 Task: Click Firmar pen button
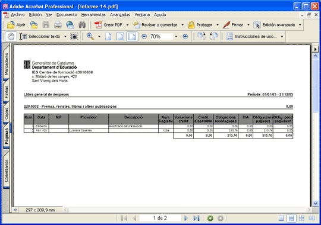233,25
